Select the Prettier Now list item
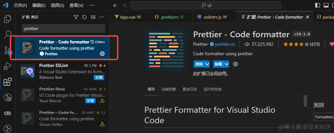The height and width of the screenshot is (133, 334). pyautogui.click(x=62, y=95)
